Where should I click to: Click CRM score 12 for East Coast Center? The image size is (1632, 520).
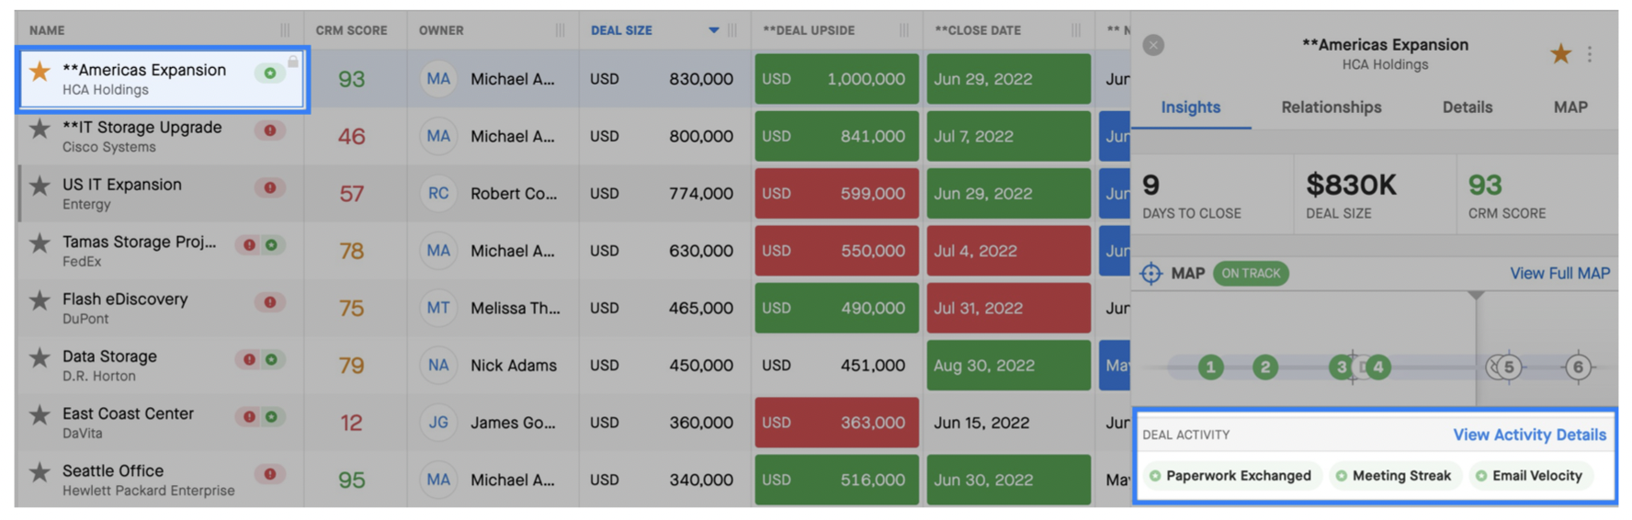tap(351, 423)
